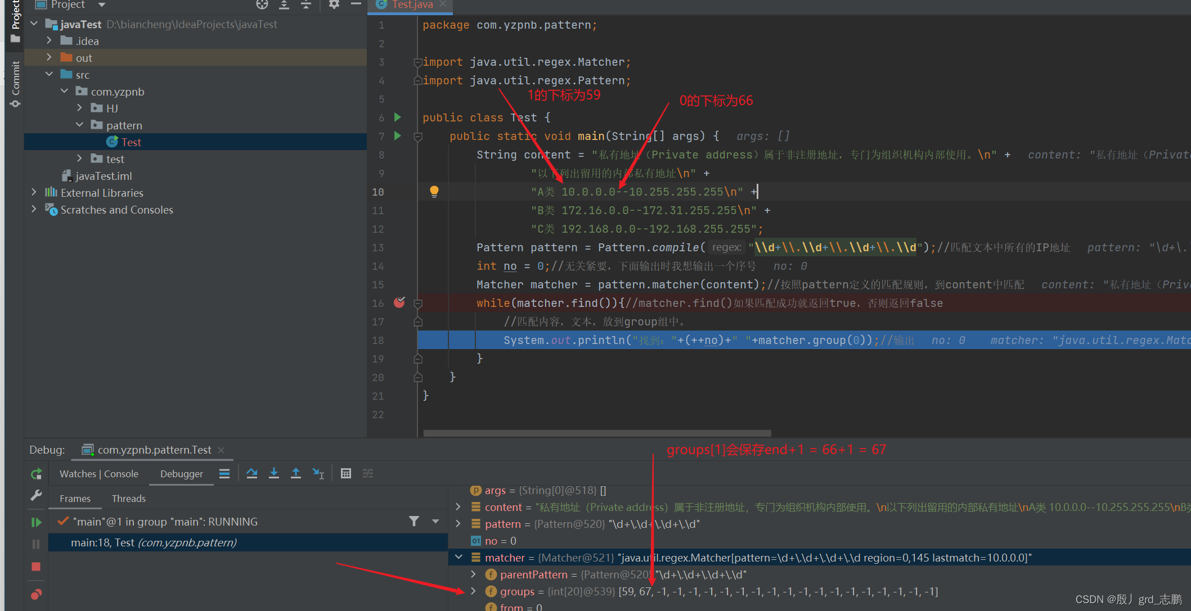Collapse the matcher variable node
This screenshot has width=1191, height=611.
[459, 558]
